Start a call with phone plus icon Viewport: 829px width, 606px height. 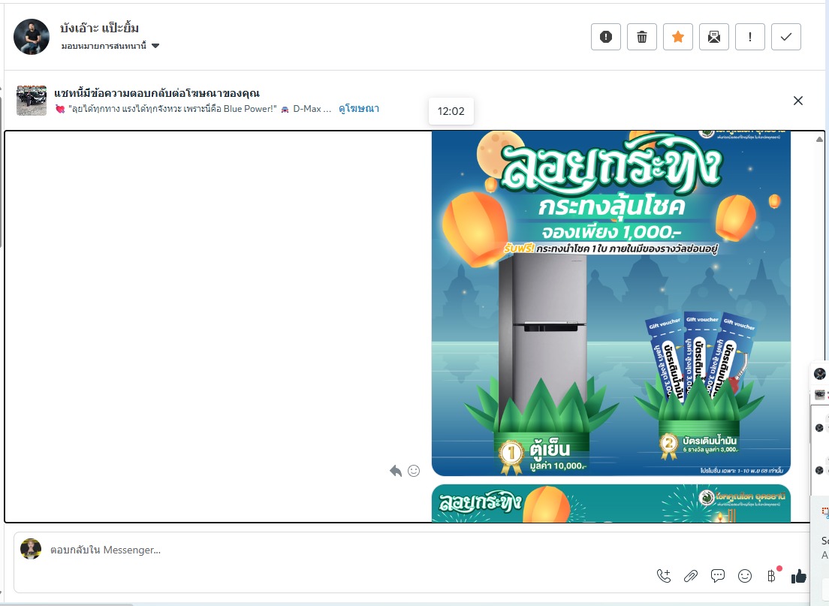pyautogui.click(x=664, y=576)
